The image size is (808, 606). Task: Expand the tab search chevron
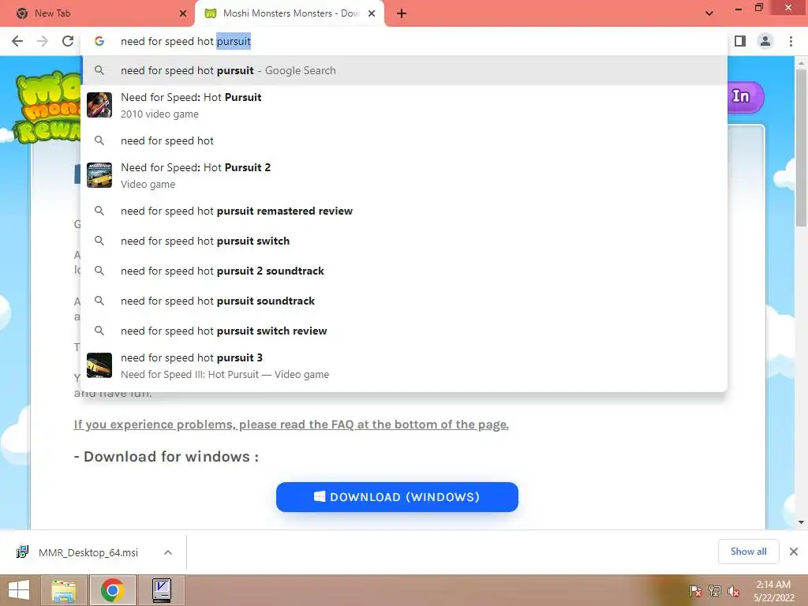click(x=709, y=13)
